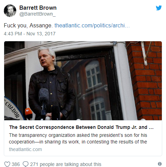Open the tweet info icon
This screenshot has width=166, height=167.
click(160, 164)
